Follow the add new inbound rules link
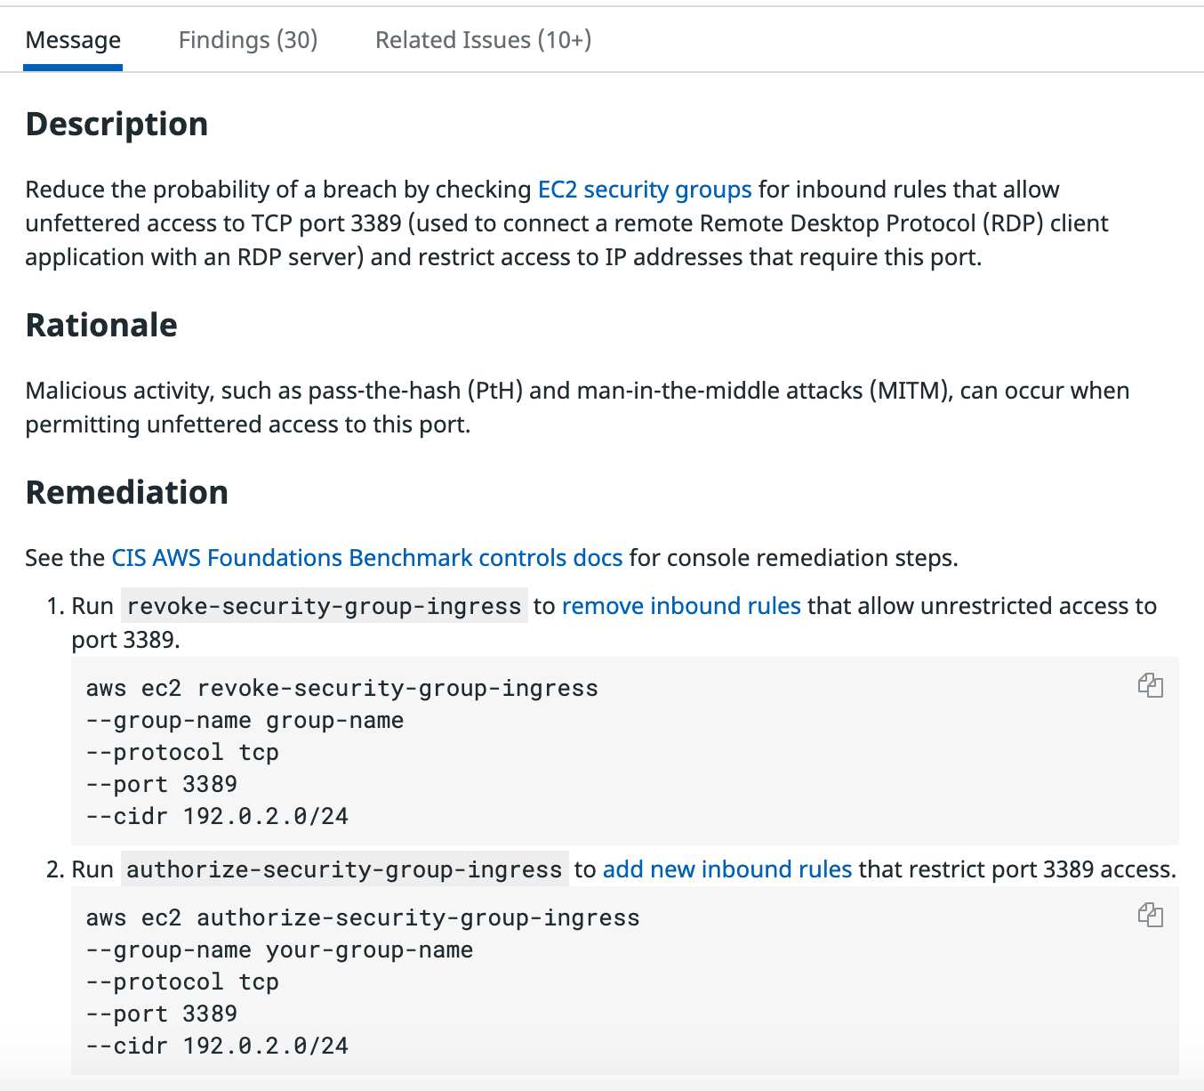1204x1091 pixels. (x=727, y=869)
